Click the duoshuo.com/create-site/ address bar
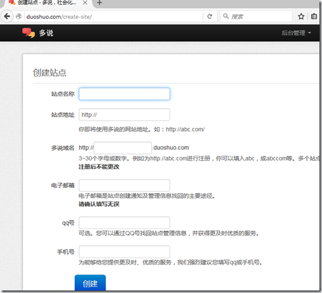 pyautogui.click(x=114, y=16)
